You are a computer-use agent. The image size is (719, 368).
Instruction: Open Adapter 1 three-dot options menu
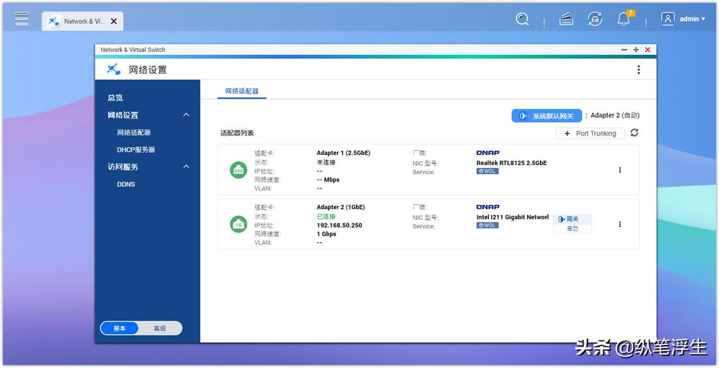pyautogui.click(x=620, y=170)
